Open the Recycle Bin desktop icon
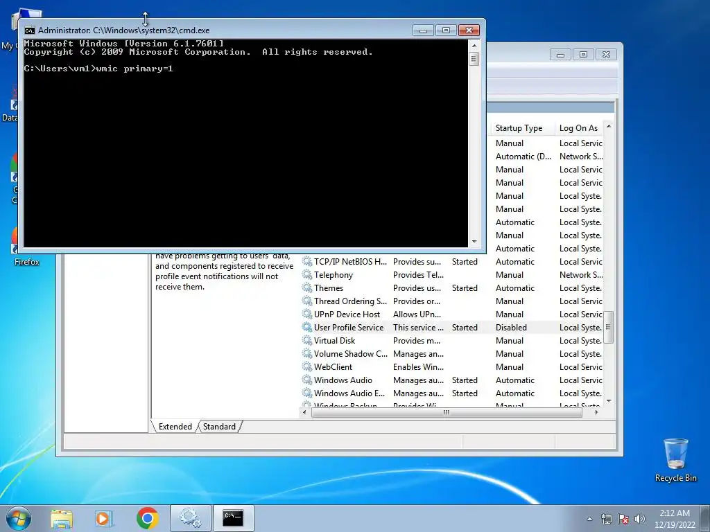The height and width of the screenshot is (532, 710). [x=675, y=460]
